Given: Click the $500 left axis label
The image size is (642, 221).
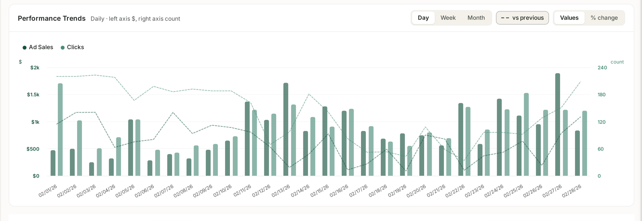Looking at the screenshot, I should [33, 149].
